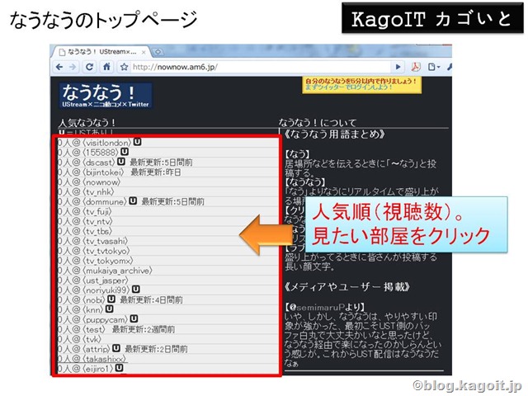The width and height of the screenshot is (528, 396).
Task: Click the browser forward arrow
Action: click(73, 67)
